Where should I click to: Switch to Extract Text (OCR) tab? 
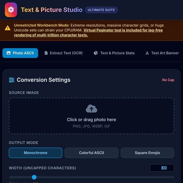63,53
